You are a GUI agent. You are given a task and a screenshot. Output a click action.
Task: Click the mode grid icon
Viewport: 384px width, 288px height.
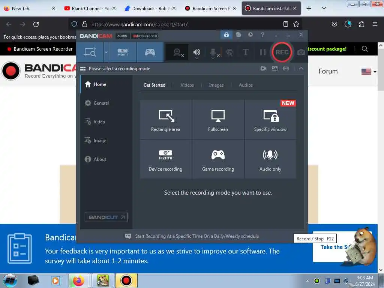83,69
